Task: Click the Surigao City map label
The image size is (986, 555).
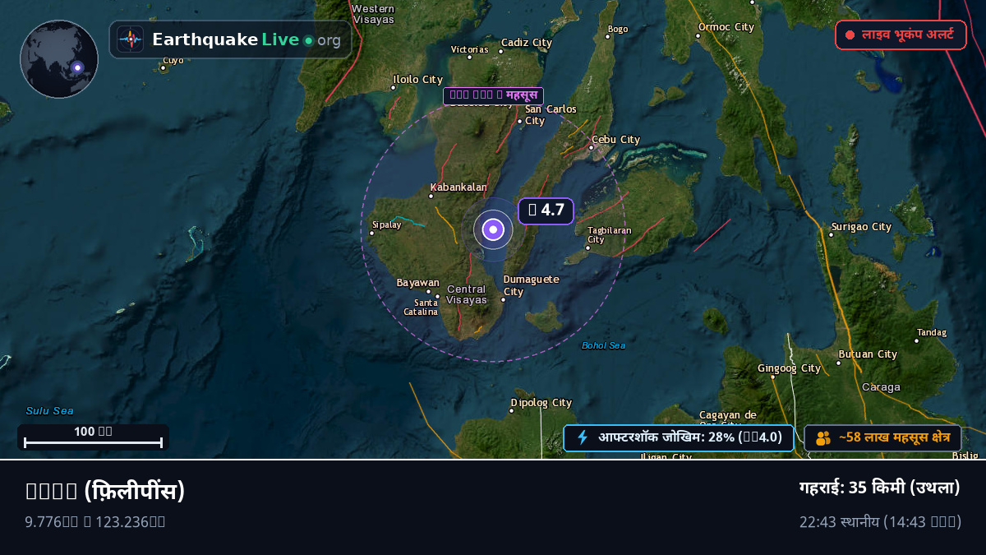Action: [861, 227]
